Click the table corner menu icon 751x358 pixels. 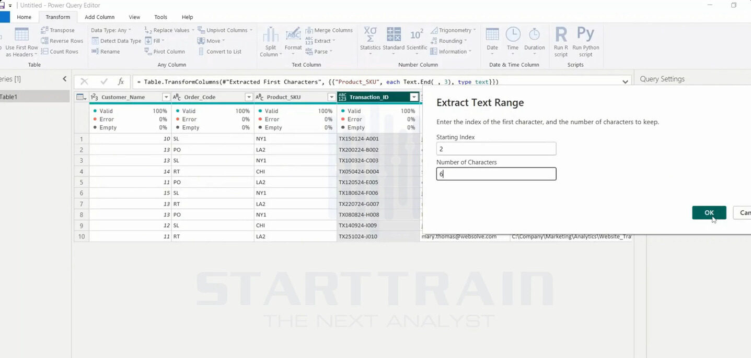point(80,97)
